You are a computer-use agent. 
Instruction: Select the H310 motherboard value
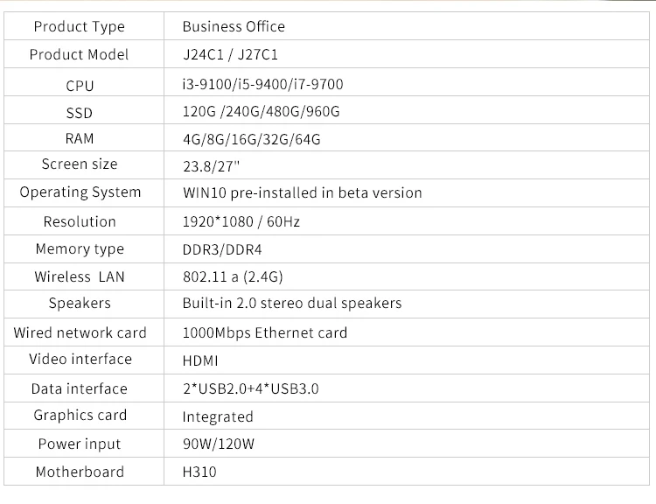(199, 472)
